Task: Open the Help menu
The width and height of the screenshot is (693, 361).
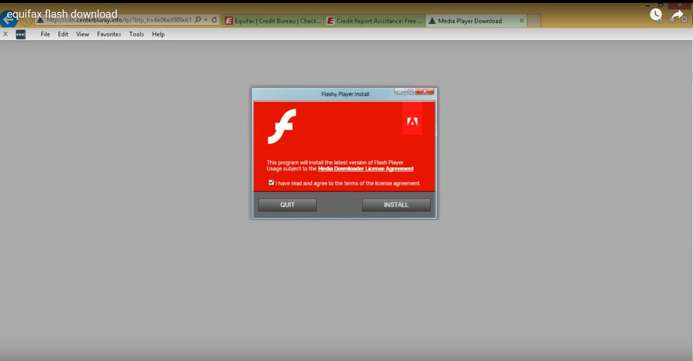Action: [x=158, y=34]
